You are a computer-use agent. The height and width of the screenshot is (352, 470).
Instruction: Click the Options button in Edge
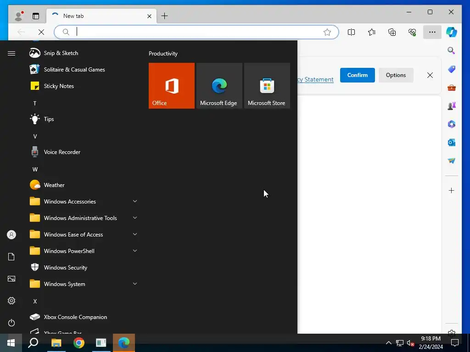point(396,75)
